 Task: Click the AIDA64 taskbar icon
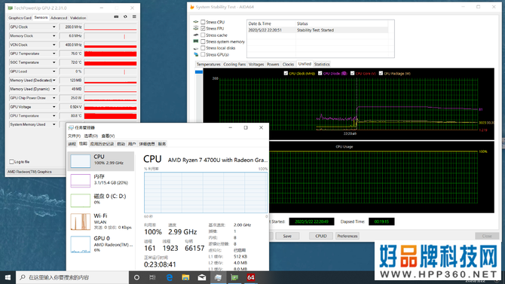coord(250,277)
